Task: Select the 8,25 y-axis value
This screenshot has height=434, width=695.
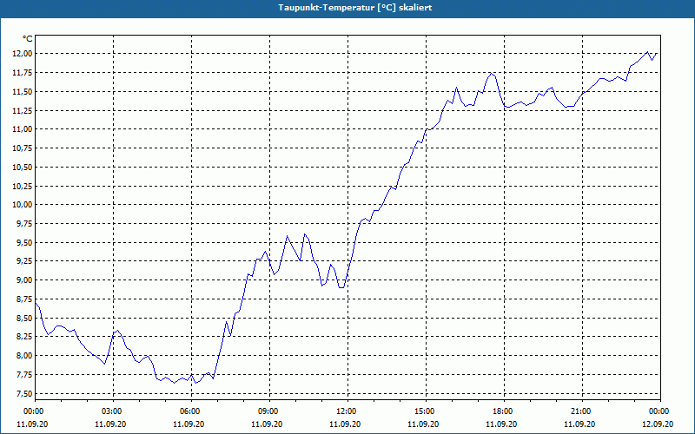Action: (23, 337)
